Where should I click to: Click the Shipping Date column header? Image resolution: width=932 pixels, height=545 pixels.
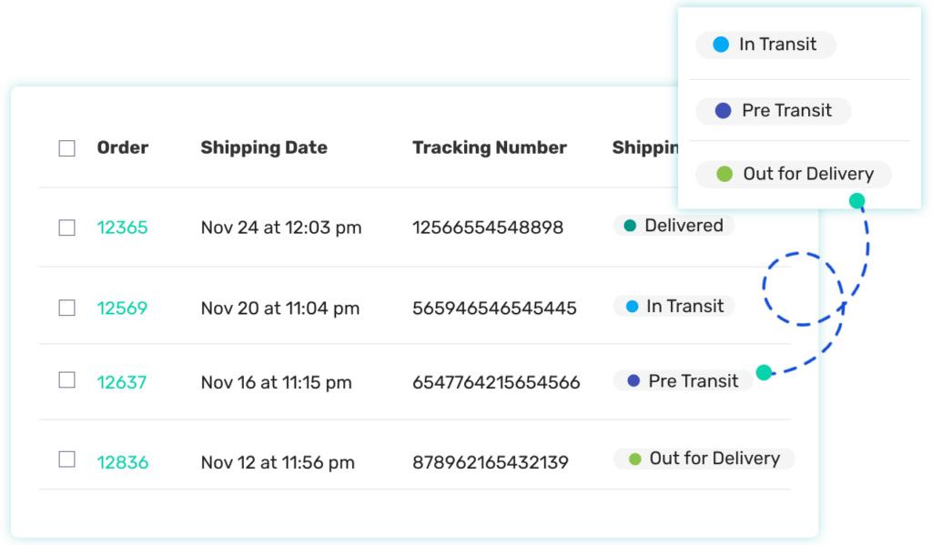(264, 146)
